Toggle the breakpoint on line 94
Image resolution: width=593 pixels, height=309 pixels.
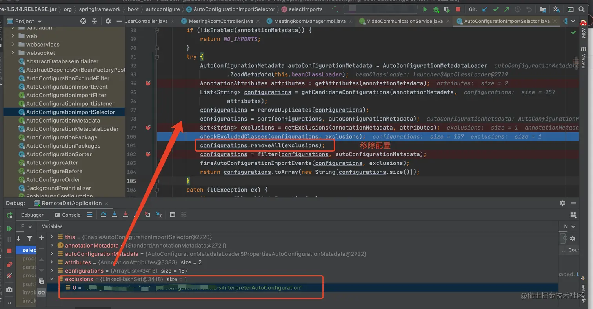(148, 83)
